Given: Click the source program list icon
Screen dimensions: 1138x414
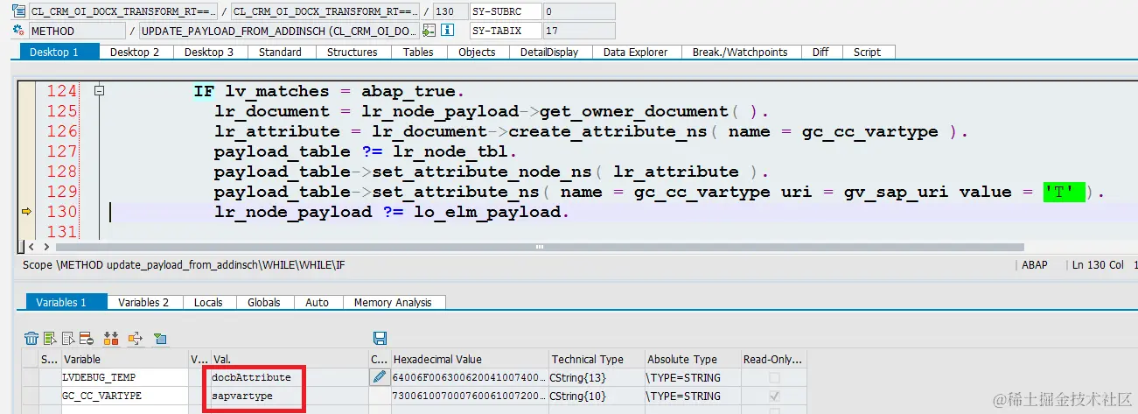Looking at the screenshot, I should tap(19, 11).
